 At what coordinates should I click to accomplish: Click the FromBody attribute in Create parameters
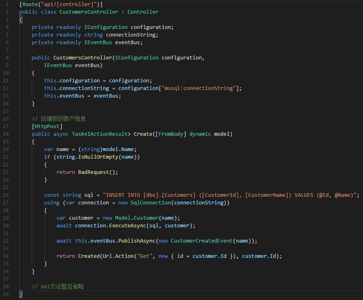tap(170, 134)
